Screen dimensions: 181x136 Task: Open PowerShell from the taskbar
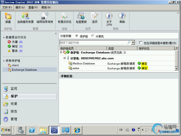pyautogui.click(x=32, y=130)
